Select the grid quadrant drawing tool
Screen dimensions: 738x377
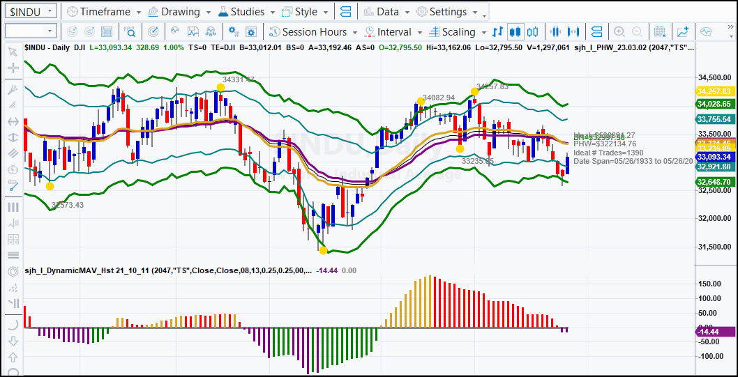click(x=13, y=239)
